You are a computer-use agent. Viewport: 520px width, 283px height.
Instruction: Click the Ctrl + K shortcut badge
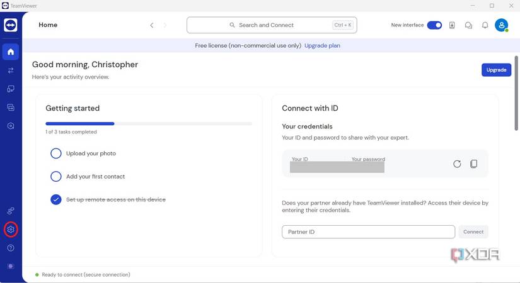[x=343, y=25]
